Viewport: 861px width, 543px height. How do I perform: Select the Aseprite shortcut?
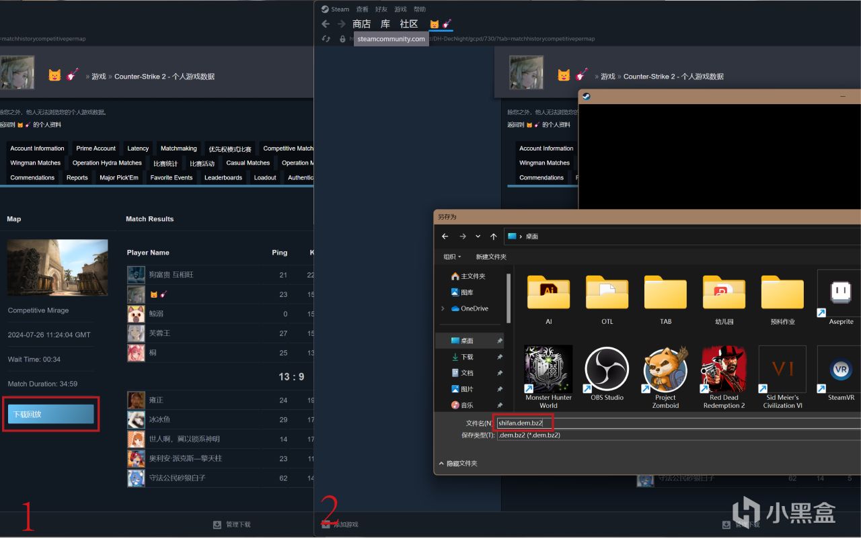(x=840, y=298)
